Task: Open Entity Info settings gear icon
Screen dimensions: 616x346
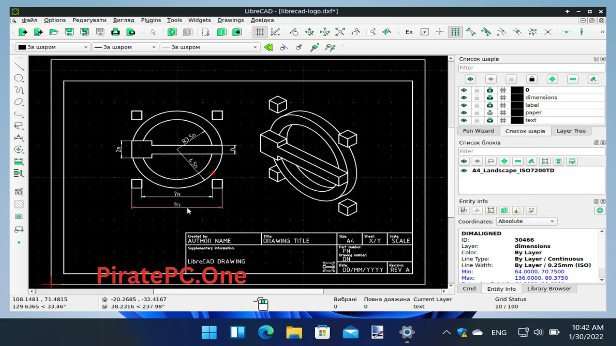Action: tap(600, 210)
